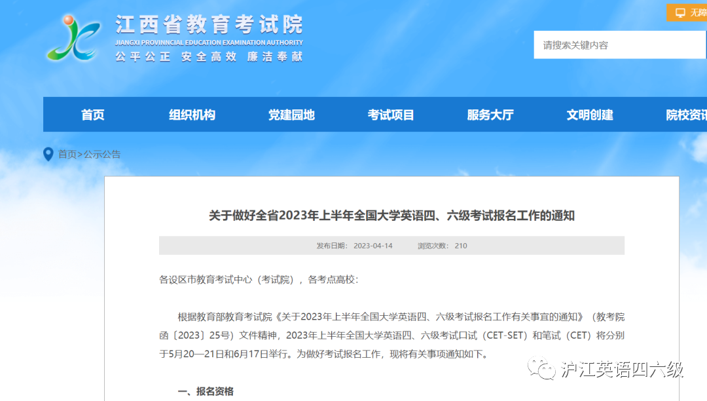Viewport: 707px width, 401px height.
Task: Open the 院校资讯 navigation item
Action: (686, 115)
